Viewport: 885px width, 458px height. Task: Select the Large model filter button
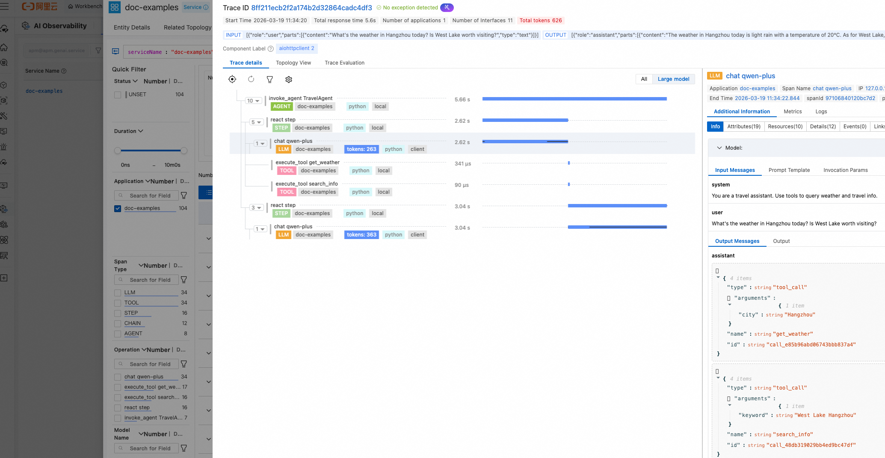coord(674,79)
